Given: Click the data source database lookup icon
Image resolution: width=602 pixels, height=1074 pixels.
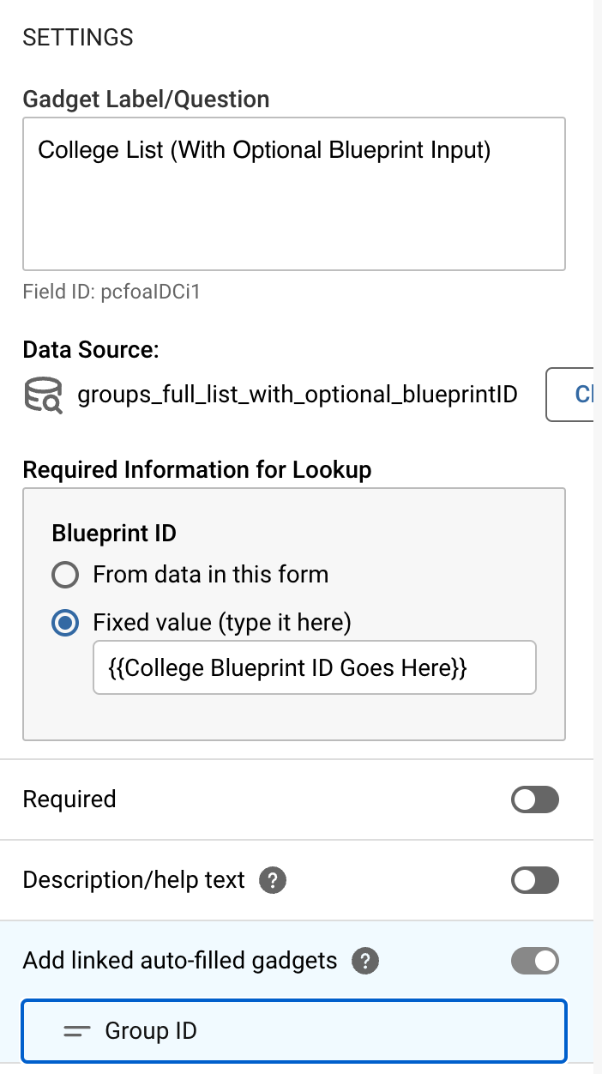Looking at the screenshot, I should coord(43,395).
